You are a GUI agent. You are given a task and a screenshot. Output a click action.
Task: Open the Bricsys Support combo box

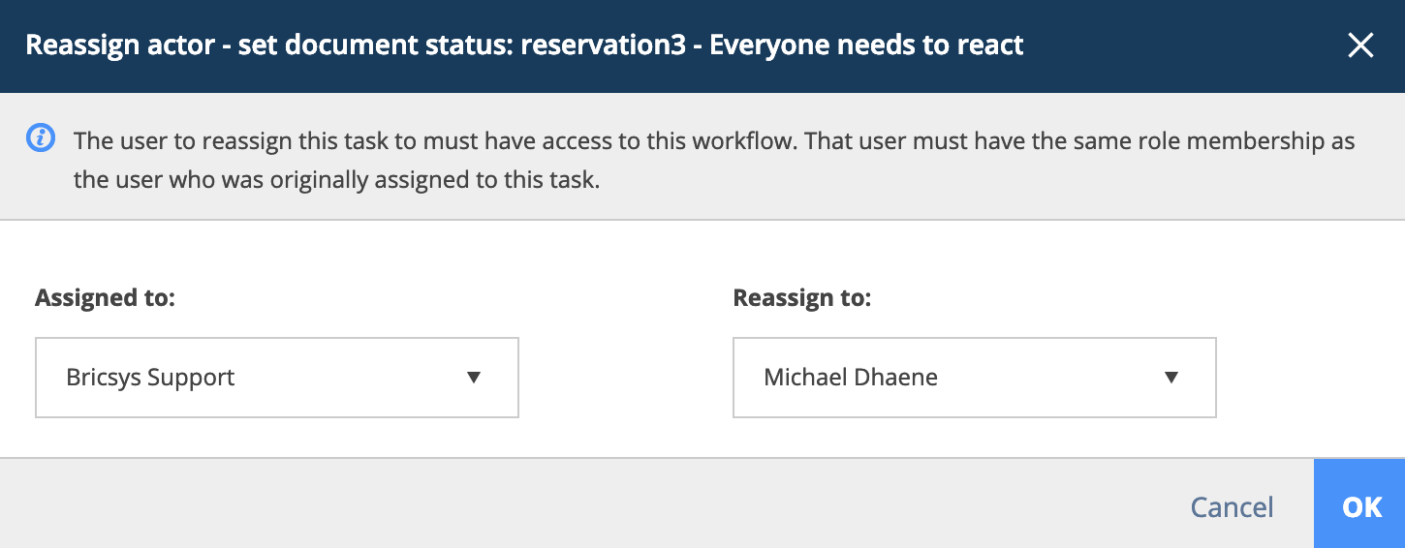pyautogui.click(x=277, y=378)
